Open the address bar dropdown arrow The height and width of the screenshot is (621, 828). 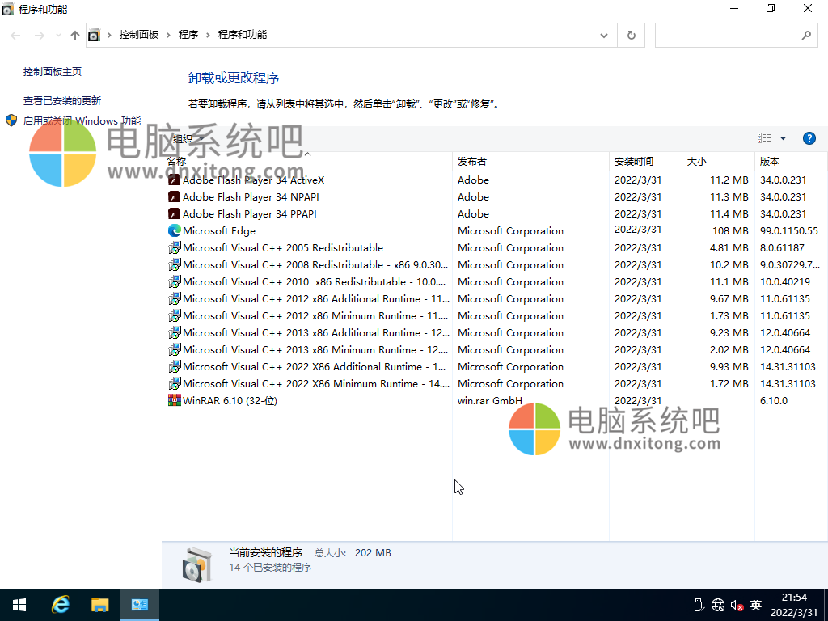pyautogui.click(x=603, y=35)
